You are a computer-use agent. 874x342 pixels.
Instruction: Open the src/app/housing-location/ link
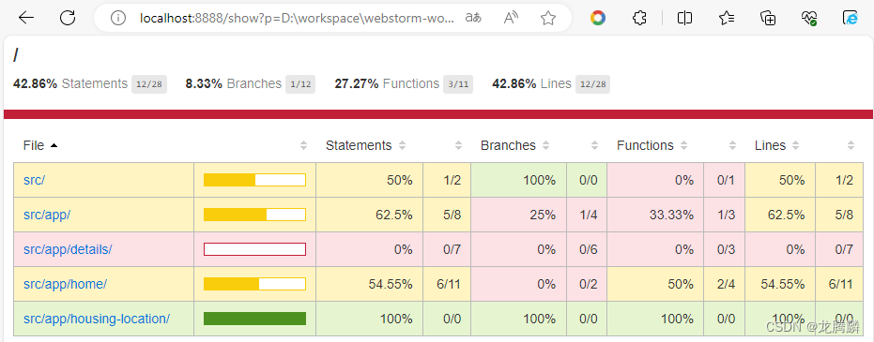(97, 319)
